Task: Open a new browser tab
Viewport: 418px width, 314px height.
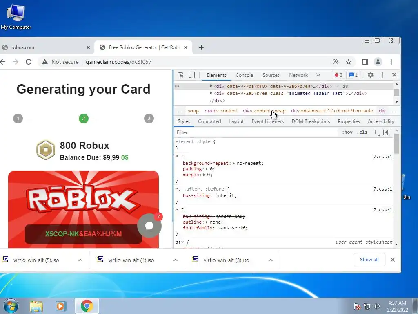Action: pyautogui.click(x=201, y=47)
